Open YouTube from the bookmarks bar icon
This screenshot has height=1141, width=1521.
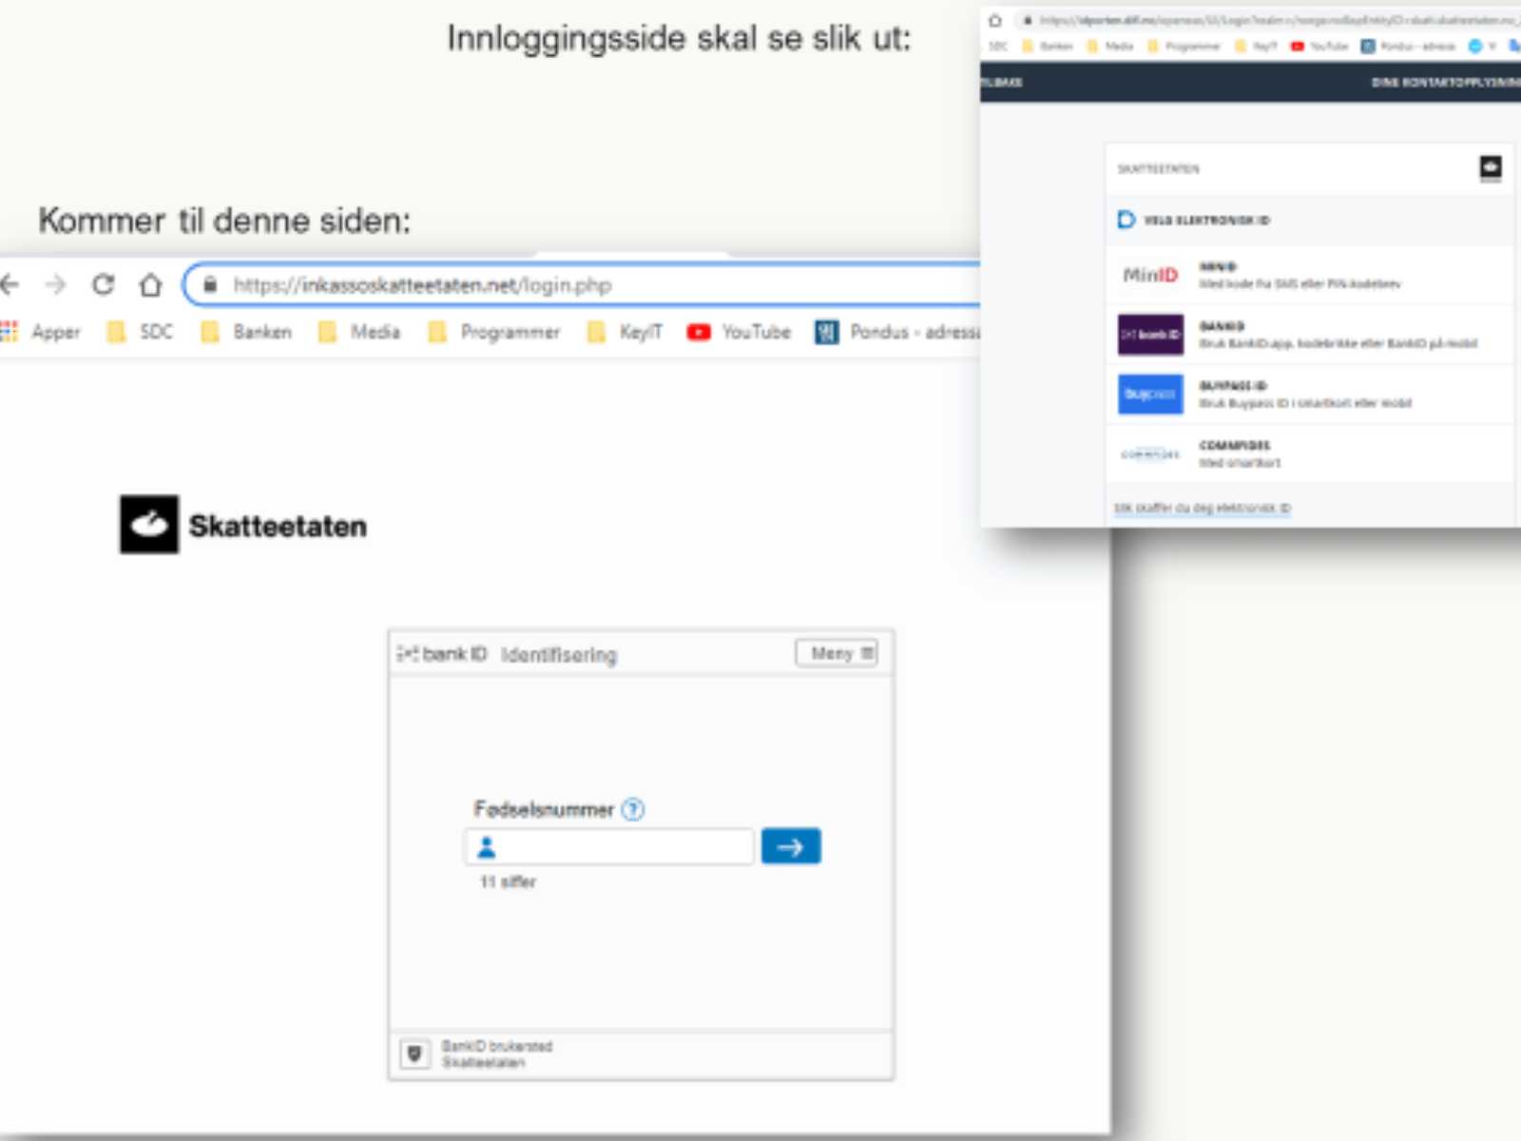[x=699, y=332]
